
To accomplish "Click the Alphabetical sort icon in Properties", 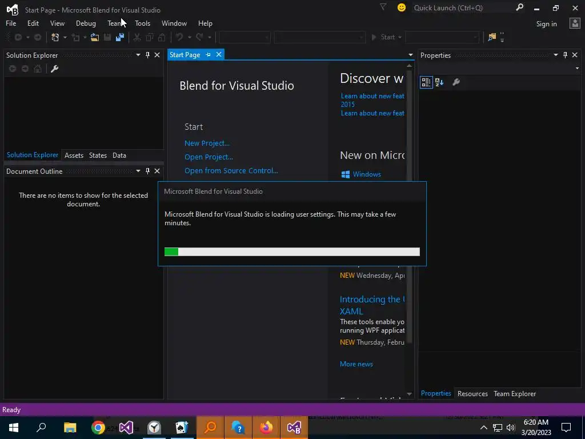I will pos(439,82).
